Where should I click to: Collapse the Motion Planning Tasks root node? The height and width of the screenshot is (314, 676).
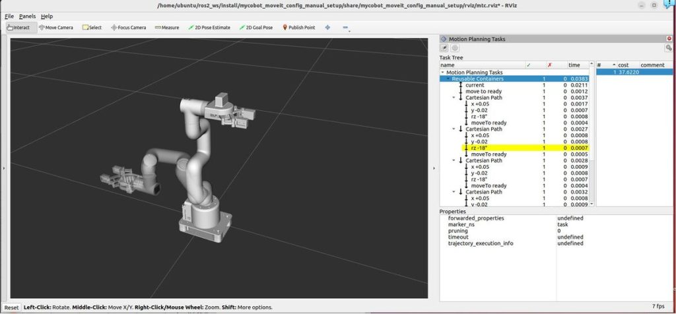tap(442, 73)
